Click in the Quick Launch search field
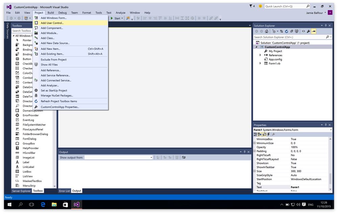The height and width of the screenshot is (214, 338). point(285,6)
